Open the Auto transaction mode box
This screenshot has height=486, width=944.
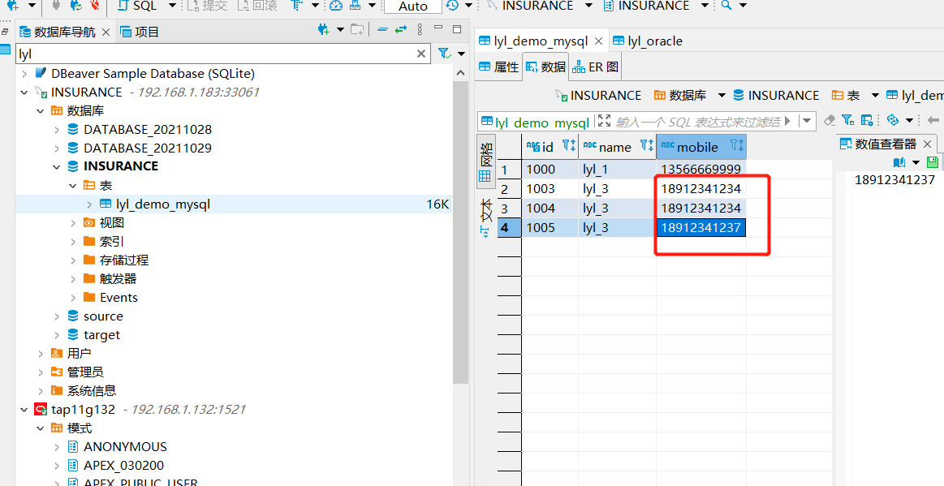(x=412, y=6)
